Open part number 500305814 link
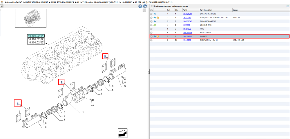 pyautogui.click(x=188, y=33)
